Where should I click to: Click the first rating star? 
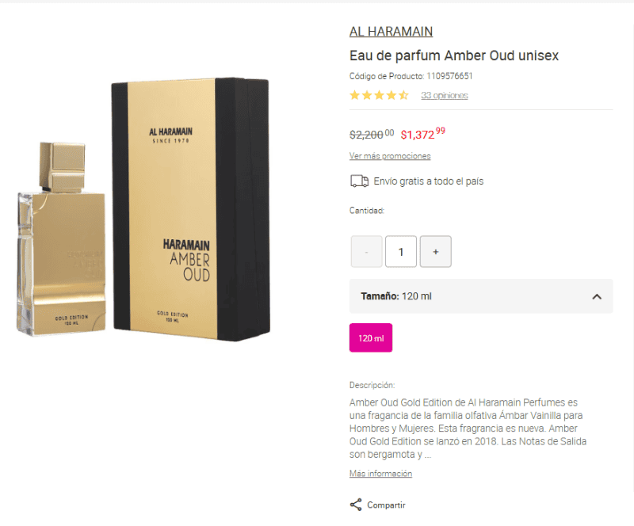(354, 95)
